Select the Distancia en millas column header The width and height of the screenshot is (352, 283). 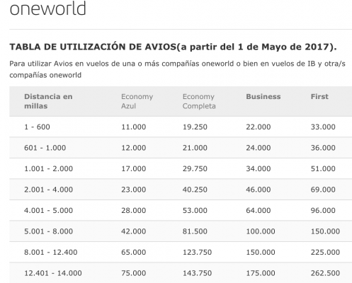tap(48, 101)
